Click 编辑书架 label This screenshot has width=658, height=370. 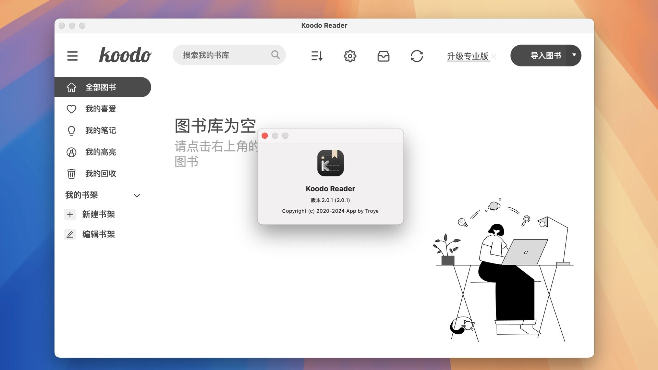click(x=99, y=234)
